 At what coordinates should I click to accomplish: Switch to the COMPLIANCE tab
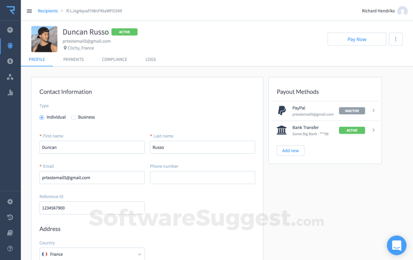click(114, 59)
